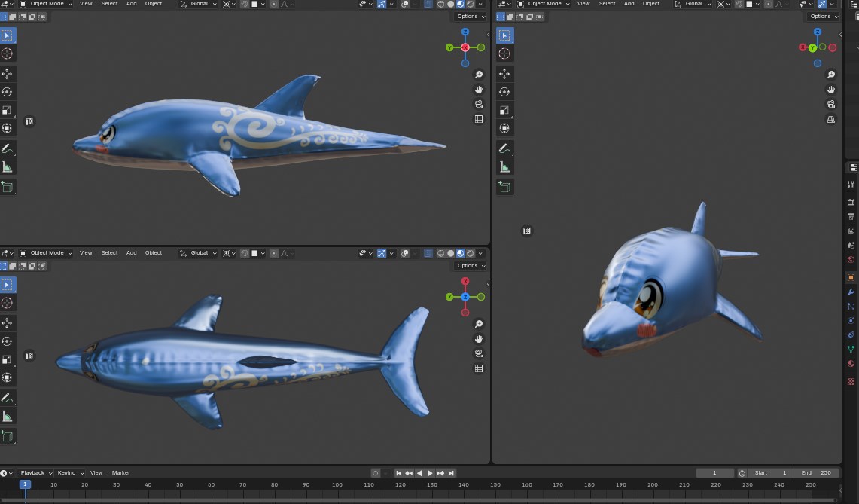This screenshot has width=859, height=504.
Task: Toggle orthographic grid view in bottom-left viewport
Action: coord(479,368)
